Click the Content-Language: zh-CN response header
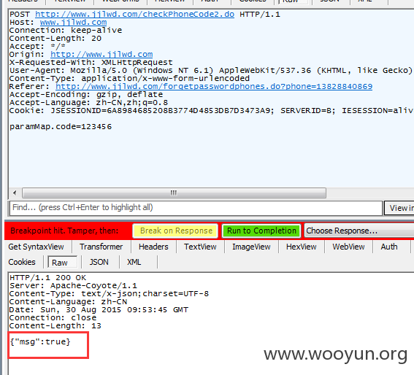 [68, 301]
